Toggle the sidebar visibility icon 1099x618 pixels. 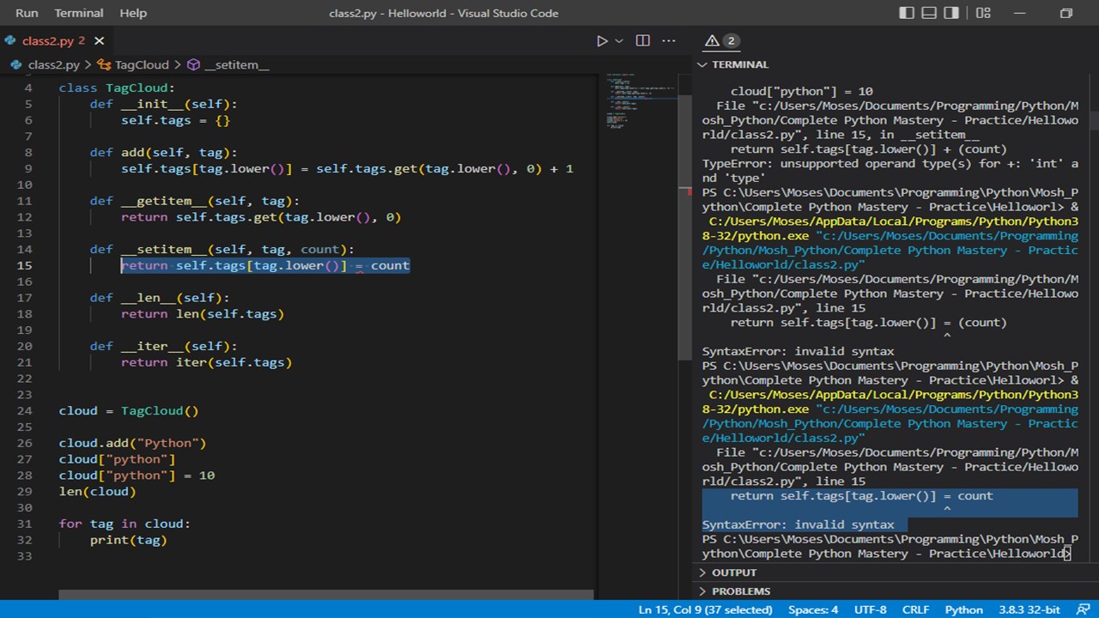pos(907,13)
